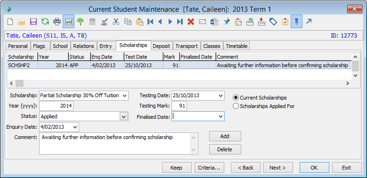Click the purple Save disk icon
The image size is (367, 178).
[33, 22]
